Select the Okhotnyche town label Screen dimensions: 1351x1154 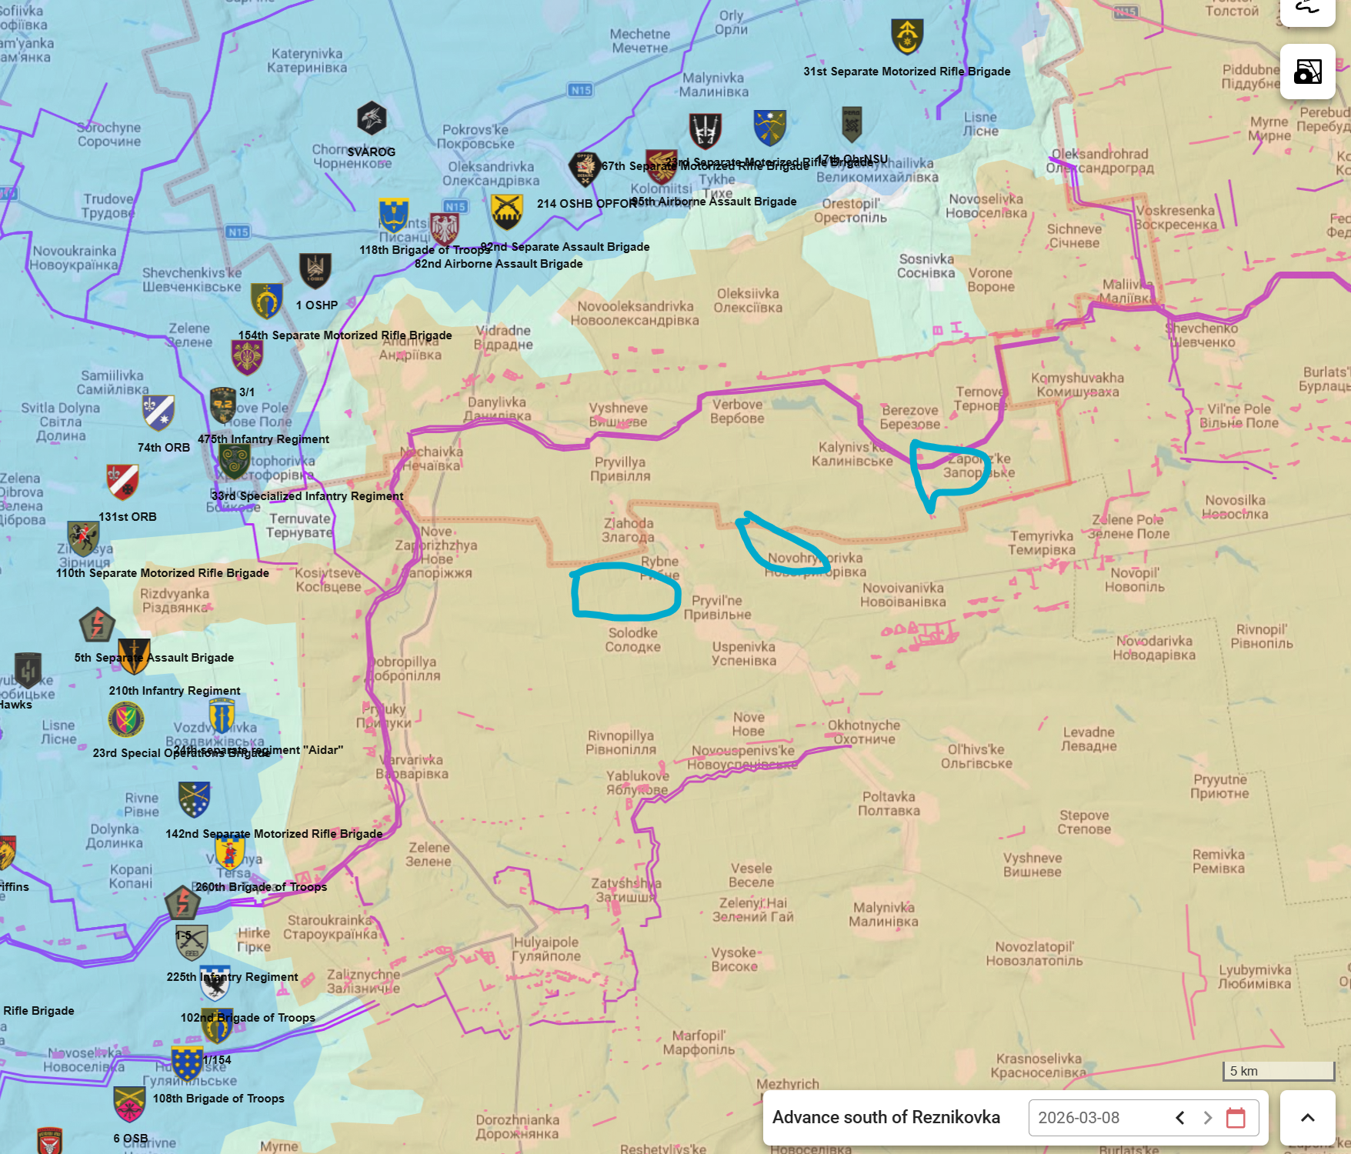tap(864, 732)
